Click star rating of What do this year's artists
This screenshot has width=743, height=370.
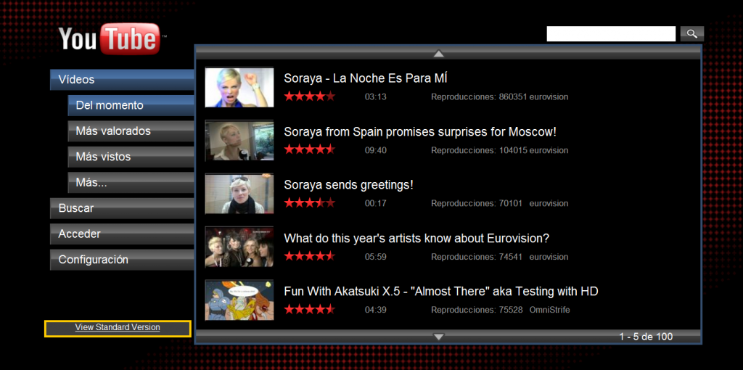[x=309, y=256]
